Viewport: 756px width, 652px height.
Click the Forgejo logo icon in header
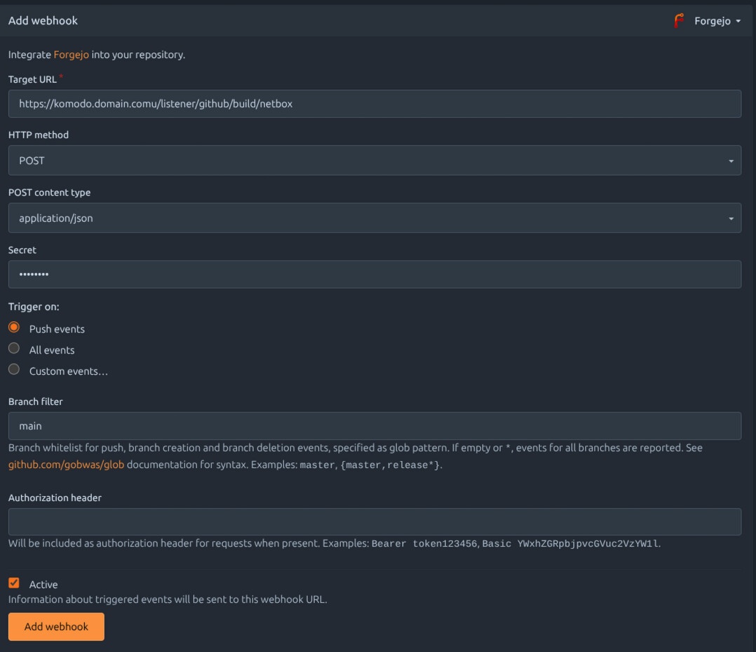tap(678, 21)
